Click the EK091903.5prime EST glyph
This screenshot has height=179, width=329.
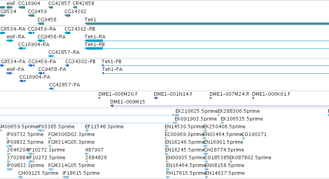[x=176, y=123]
